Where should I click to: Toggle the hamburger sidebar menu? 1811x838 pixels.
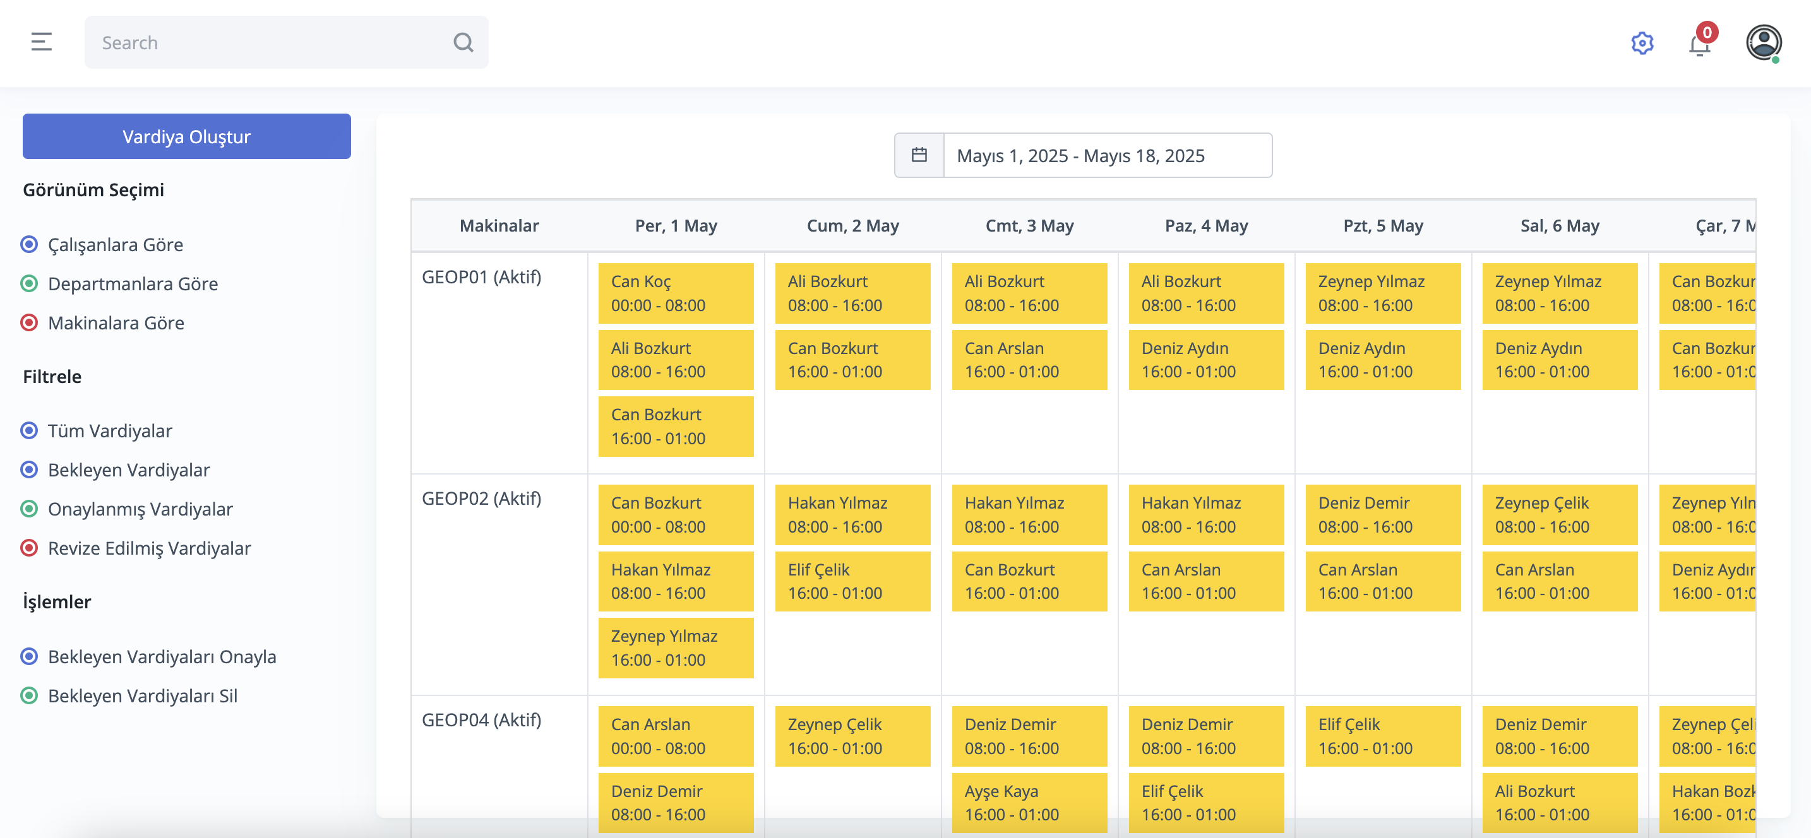42,42
